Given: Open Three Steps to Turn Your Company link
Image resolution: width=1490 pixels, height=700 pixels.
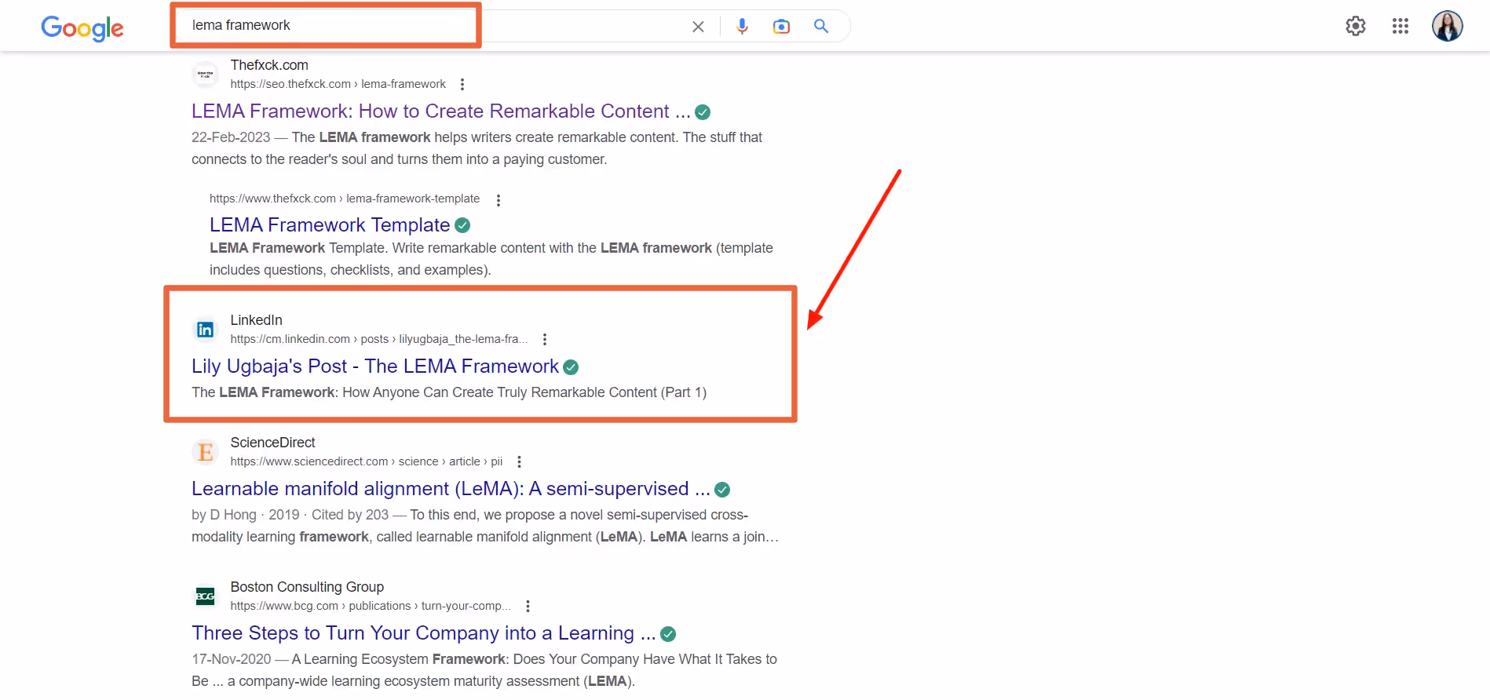Looking at the screenshot, I should 424,633.
